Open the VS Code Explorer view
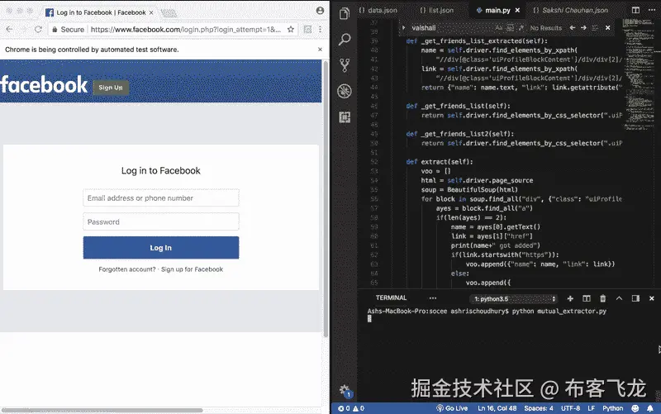 [x=345, y=13]
